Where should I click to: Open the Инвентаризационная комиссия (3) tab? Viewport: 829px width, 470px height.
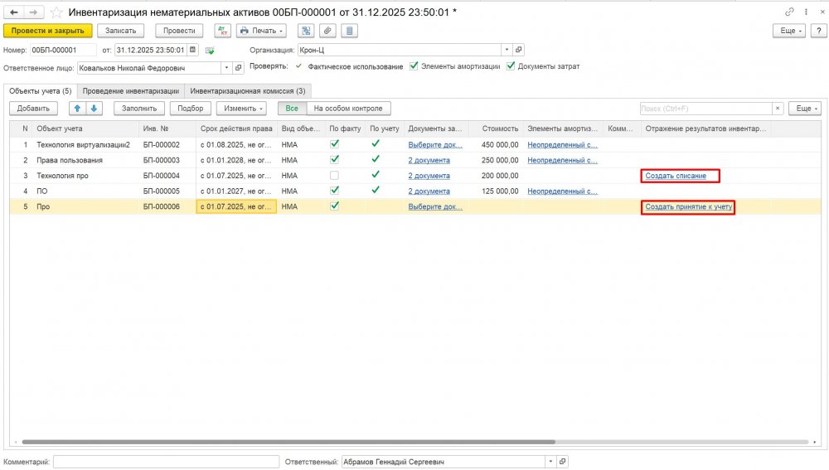(247, 91)
